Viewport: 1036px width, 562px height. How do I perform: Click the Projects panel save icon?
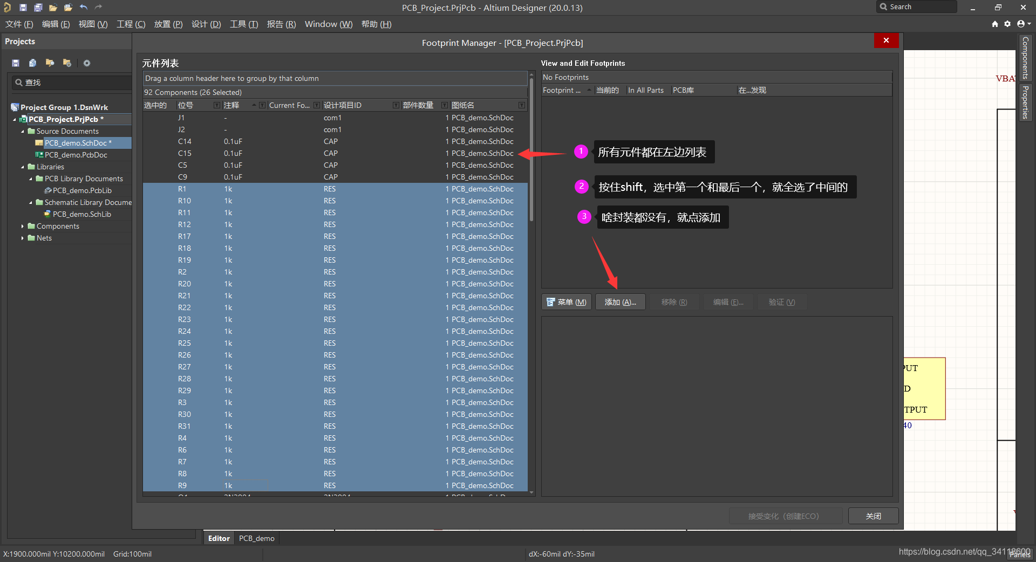(x=16, y=63)
